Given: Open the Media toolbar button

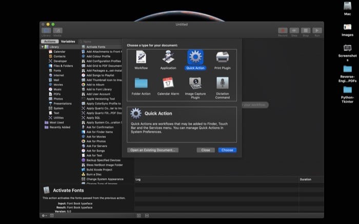Looking at the screenshot, I should point(57,30).
